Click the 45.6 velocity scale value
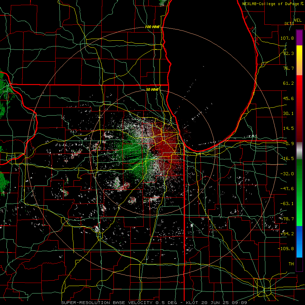This screenshot has width=305, height=305. [288, 98]
